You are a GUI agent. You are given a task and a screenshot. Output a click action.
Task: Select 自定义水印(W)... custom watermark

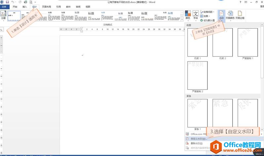224,138
